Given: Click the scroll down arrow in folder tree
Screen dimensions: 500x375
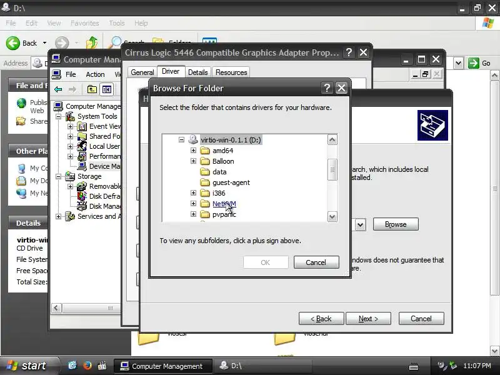Looking at the screenshot, I should [332, 217].
